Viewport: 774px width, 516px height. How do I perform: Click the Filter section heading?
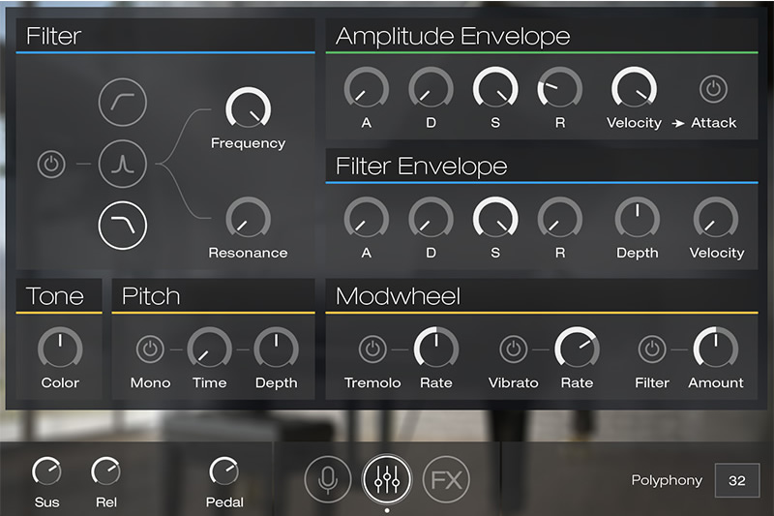click(54, 36)
